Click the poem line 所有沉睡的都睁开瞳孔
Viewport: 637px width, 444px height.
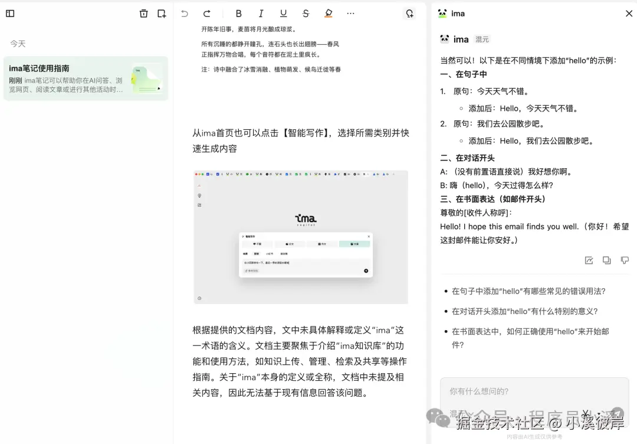pos(270,49)
